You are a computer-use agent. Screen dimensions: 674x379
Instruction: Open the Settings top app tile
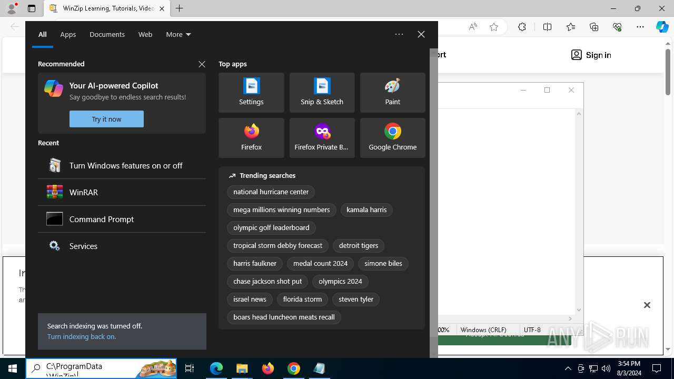251,93
